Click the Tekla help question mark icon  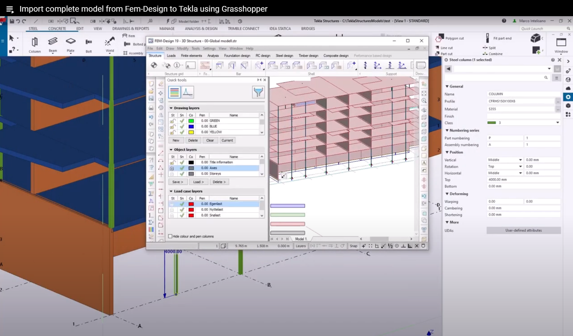click(x=504, y=21)
